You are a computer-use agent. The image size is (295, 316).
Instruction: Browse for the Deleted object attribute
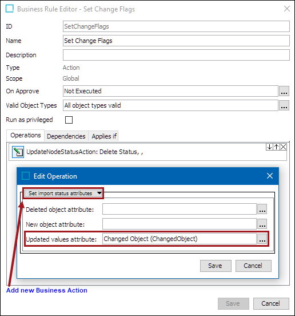(x=262, y=209)
